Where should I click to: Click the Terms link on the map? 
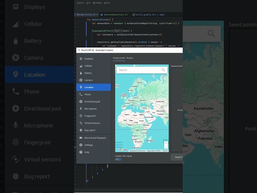(165, 151)
